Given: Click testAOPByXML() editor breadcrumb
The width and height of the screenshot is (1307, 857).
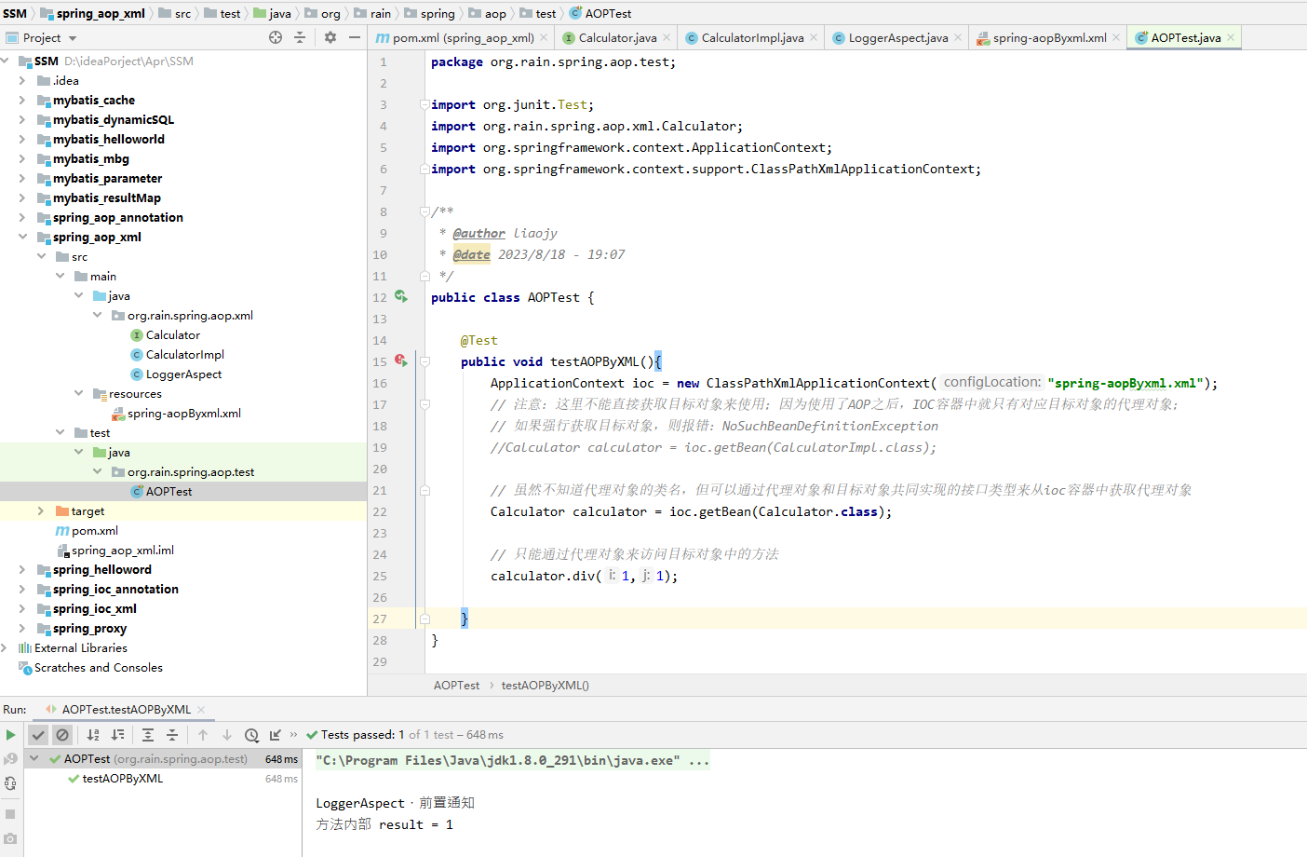Looking at the screenshot, I should pos(545,685).
